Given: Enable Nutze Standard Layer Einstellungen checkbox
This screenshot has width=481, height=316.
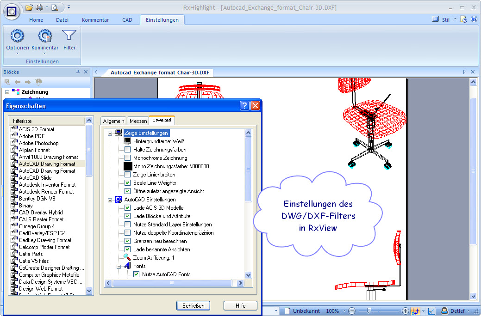Looking at the screenshot, I should point(128,225).
